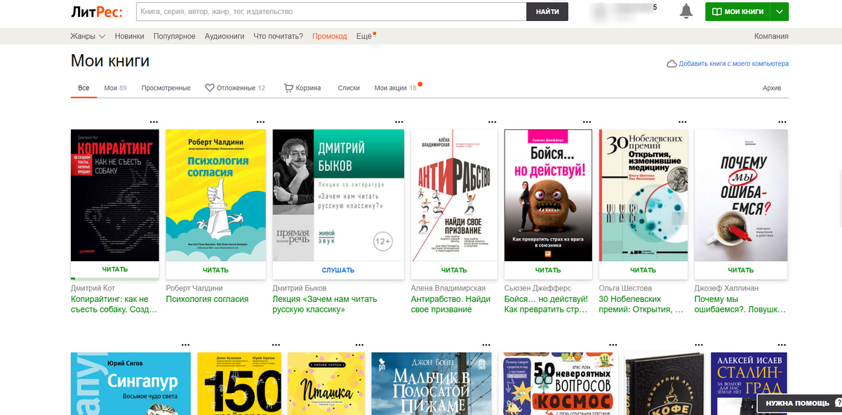Click the cart icon near Корзина
Image resolution: width=842 pixels, height=415 pixels.
[288, 88]
